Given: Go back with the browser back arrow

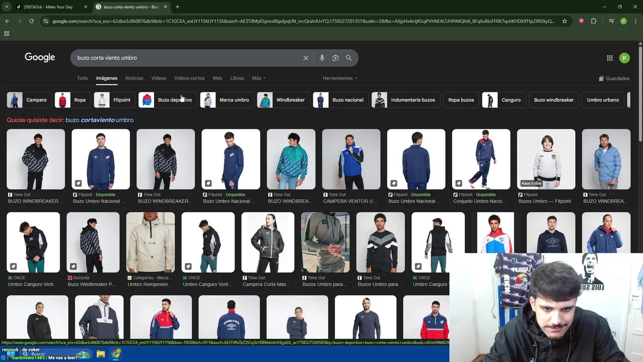Looking at the screenshot, I should (x=7, y=21).
